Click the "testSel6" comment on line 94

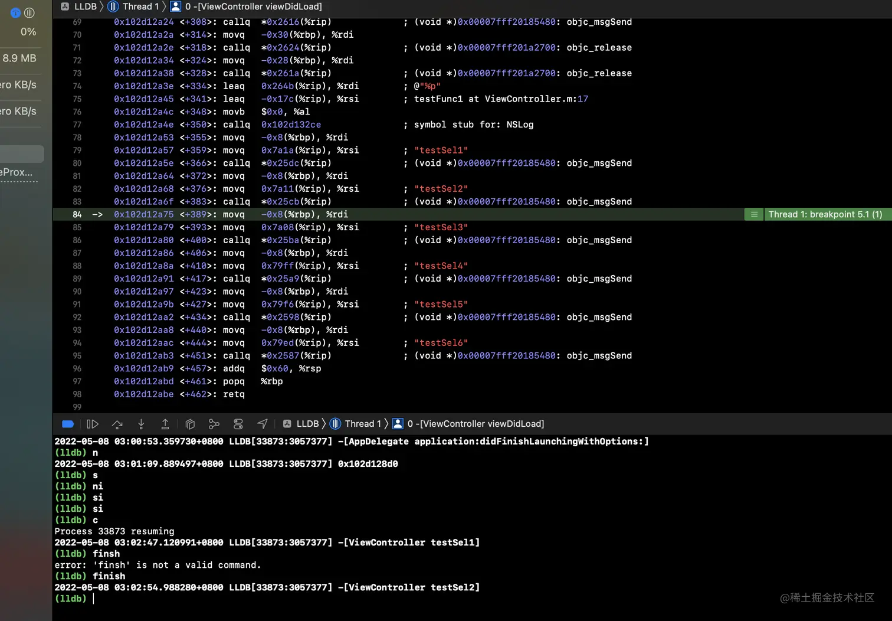point(441,343)
